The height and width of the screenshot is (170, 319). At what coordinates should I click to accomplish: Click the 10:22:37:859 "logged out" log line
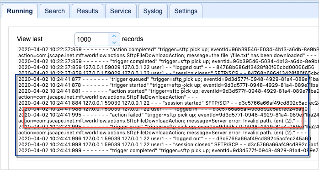[x=166, y=67]
